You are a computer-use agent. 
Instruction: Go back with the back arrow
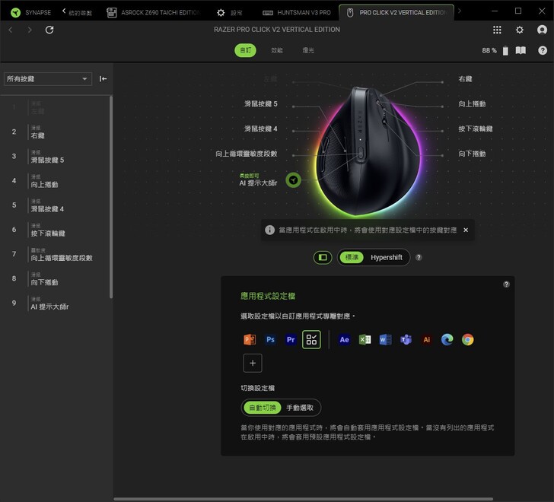point(10,30)
